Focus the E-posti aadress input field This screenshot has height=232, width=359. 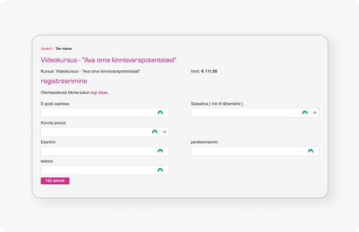(x=97, y=112)
